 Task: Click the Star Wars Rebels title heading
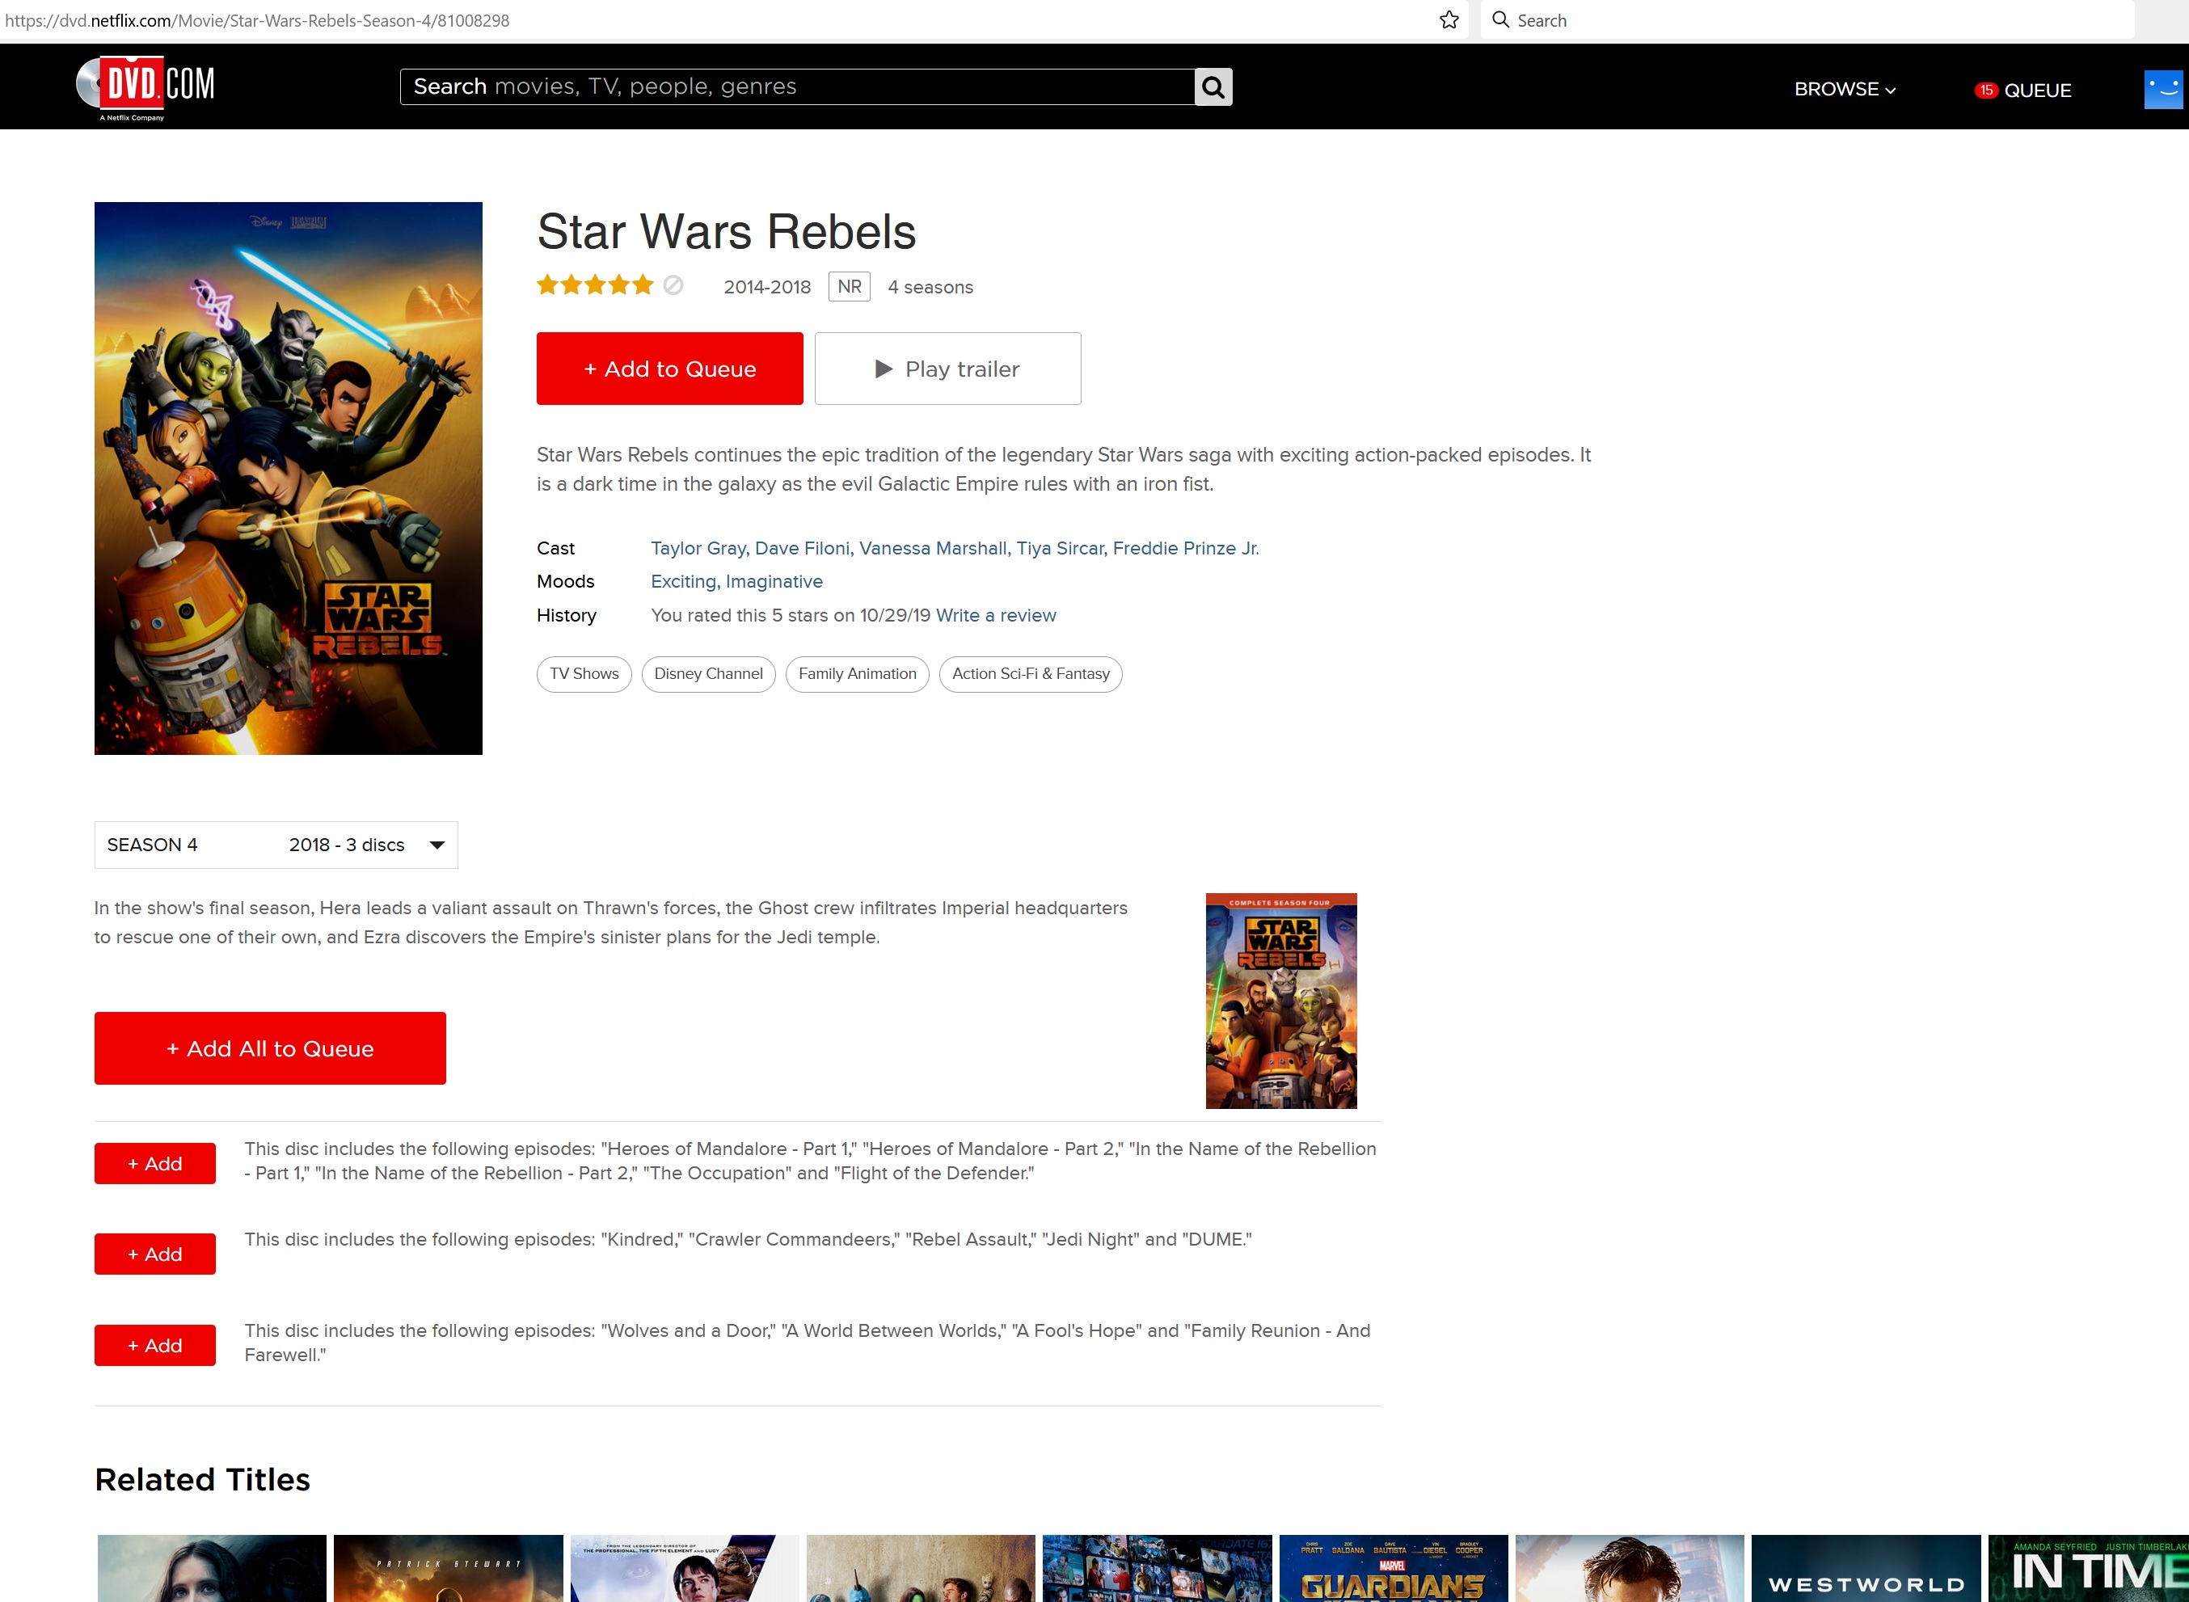(x=727, y=232)
